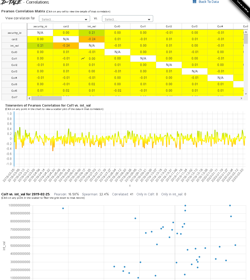Click N/A cell in Col4 row, Col4 column

[220, 78]
